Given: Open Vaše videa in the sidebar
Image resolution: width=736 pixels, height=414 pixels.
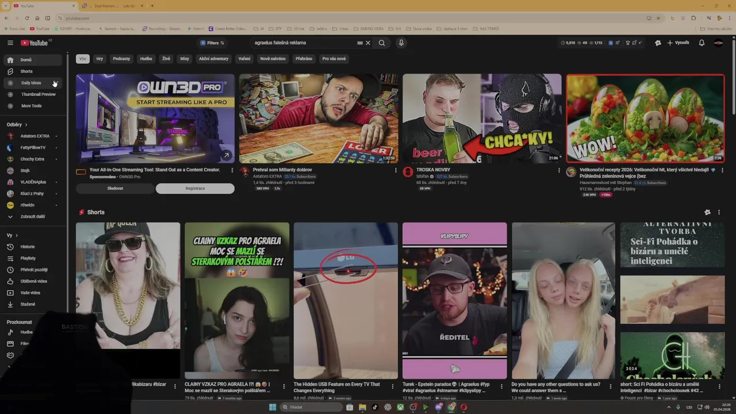Looking at the screenshot, I should point(33,293).
